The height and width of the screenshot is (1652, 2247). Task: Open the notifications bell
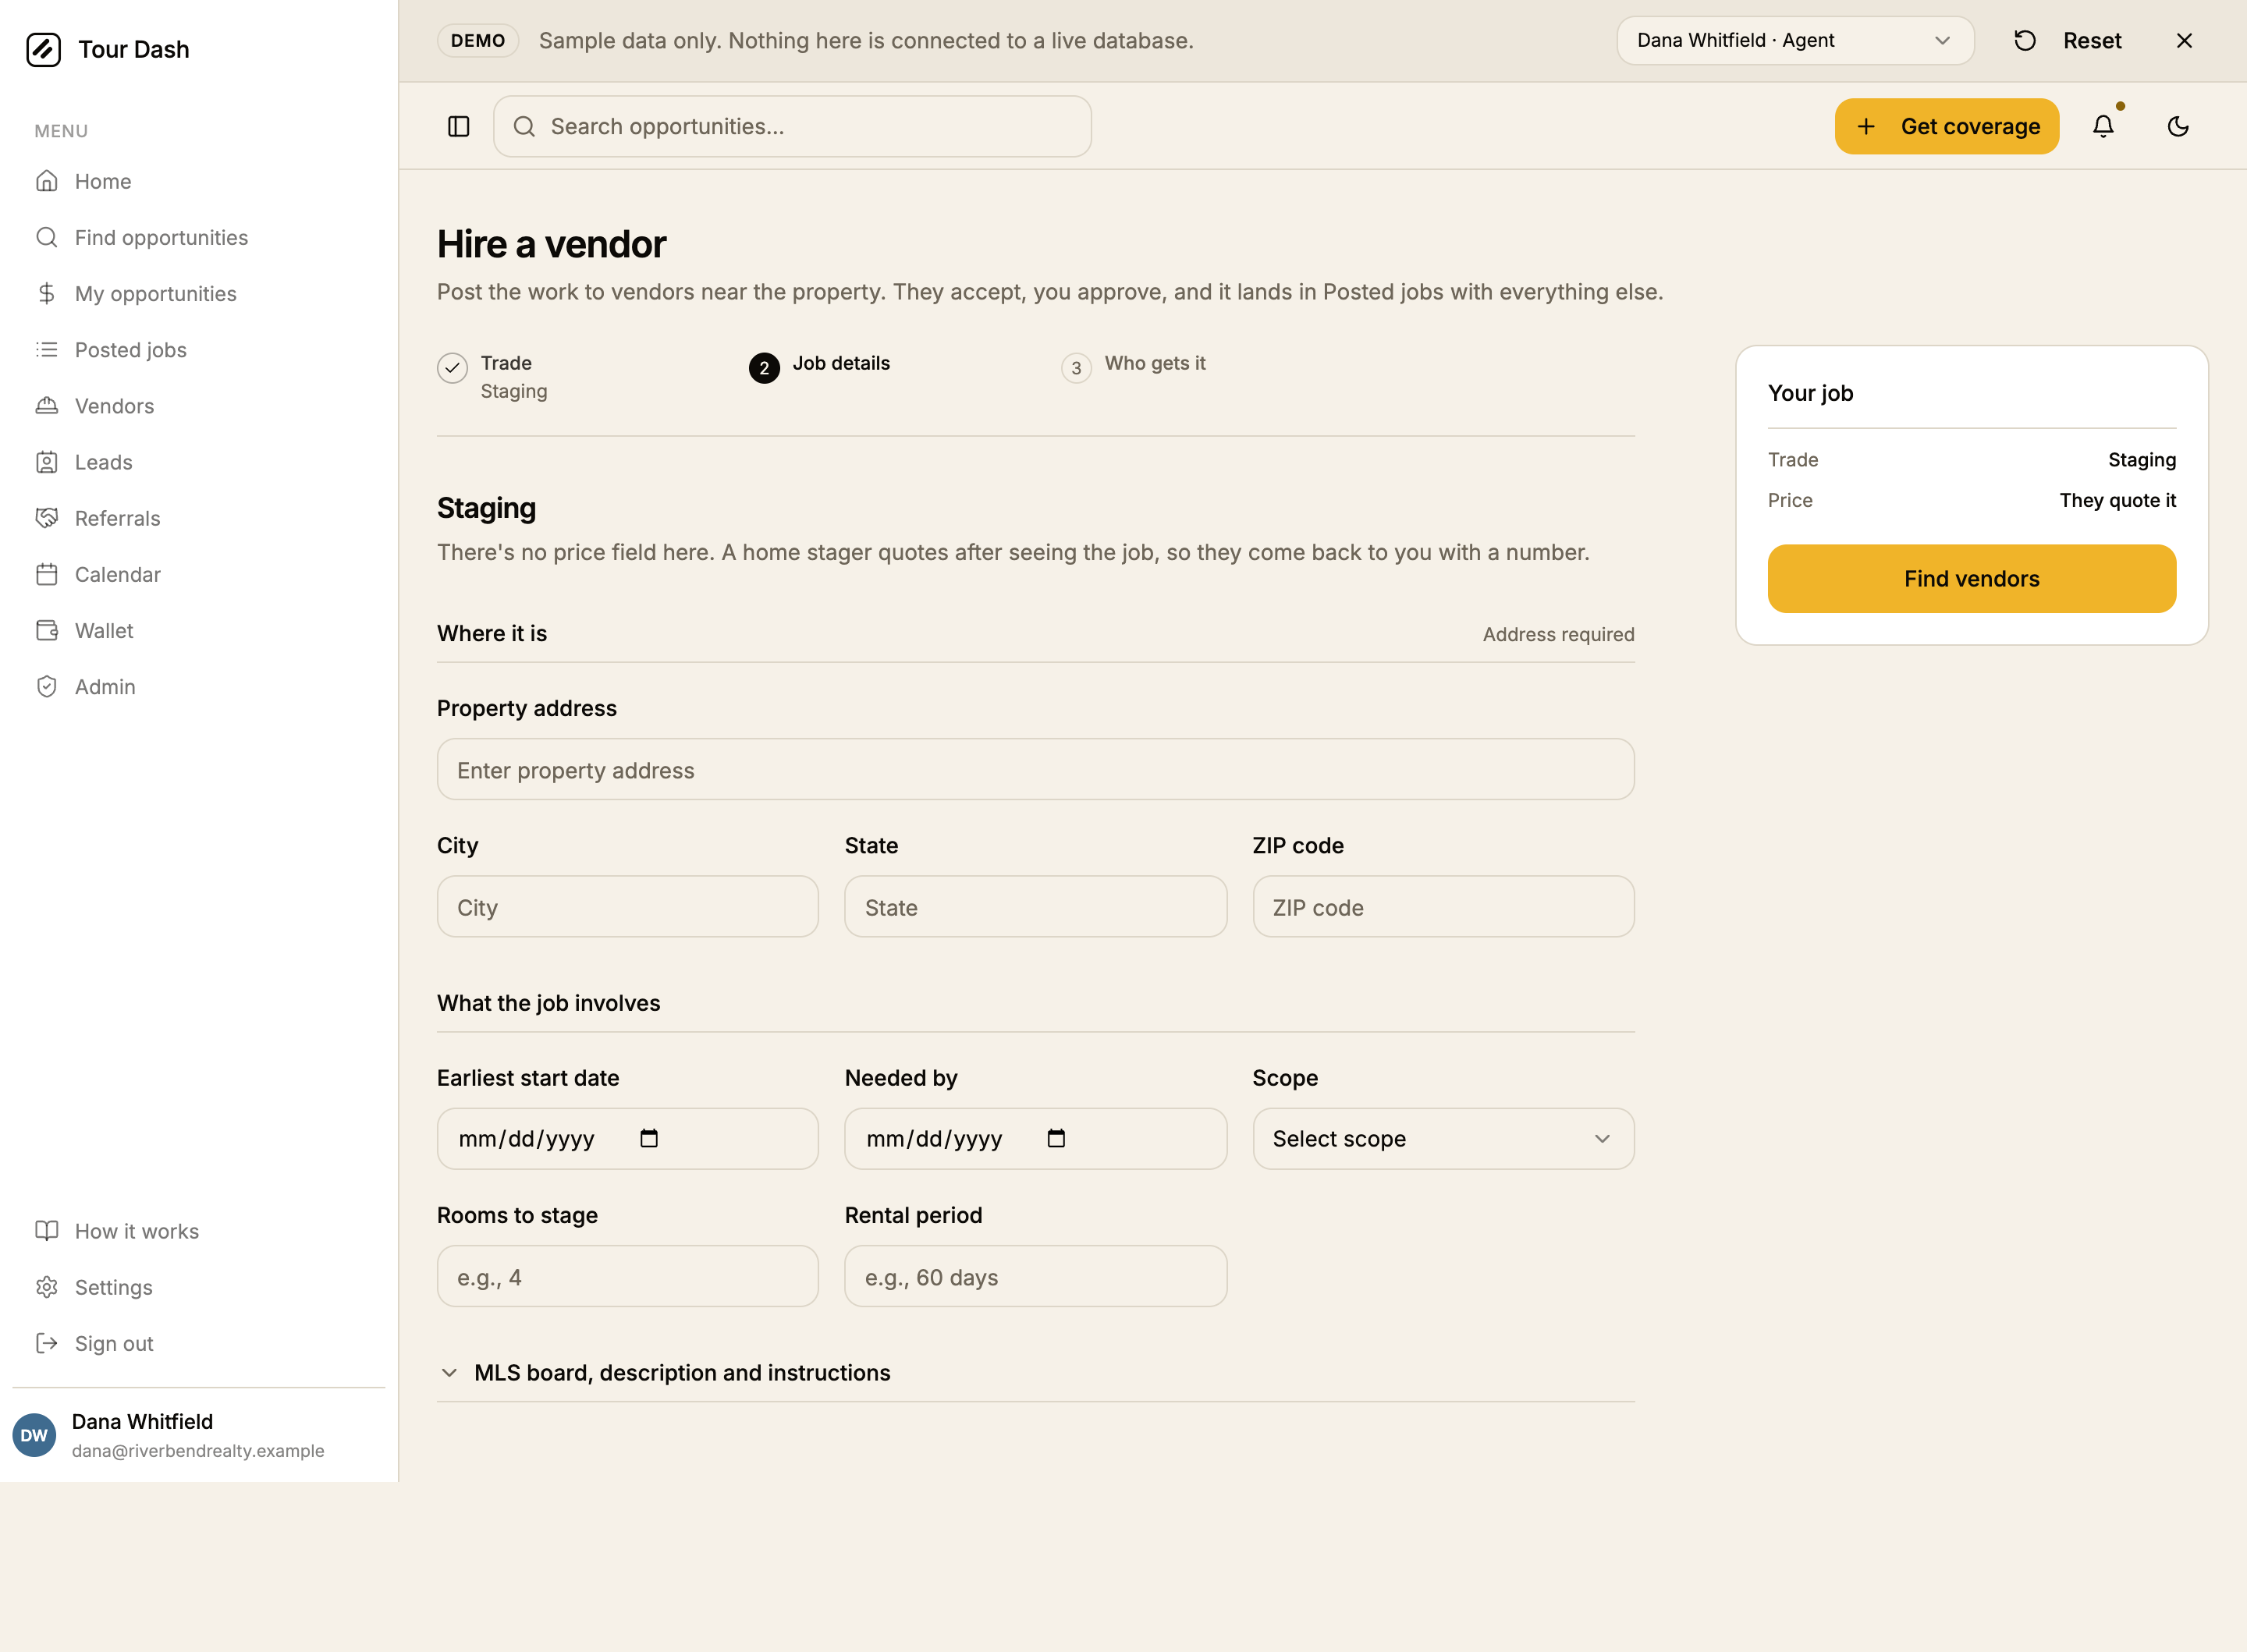click(2103, 126)
